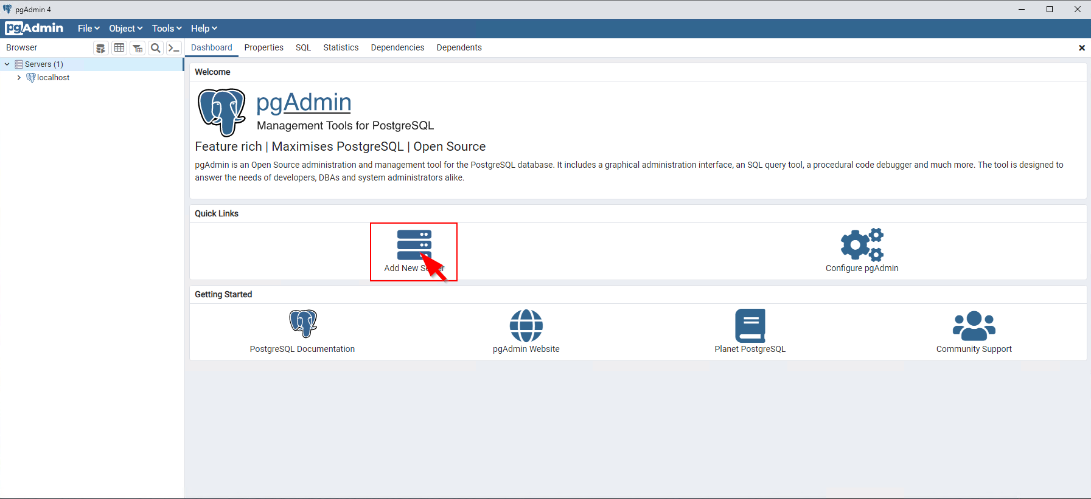Close the dashboard panel with X

tap(1082, 48)
